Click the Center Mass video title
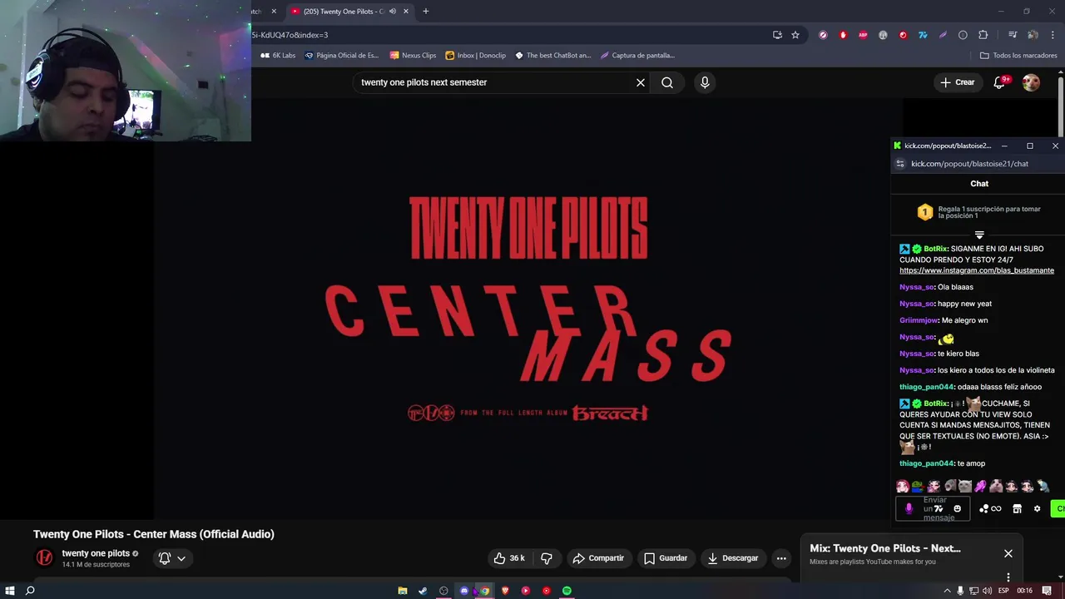Viewport: 1065px width, 599px height. (x=154, y=534)
